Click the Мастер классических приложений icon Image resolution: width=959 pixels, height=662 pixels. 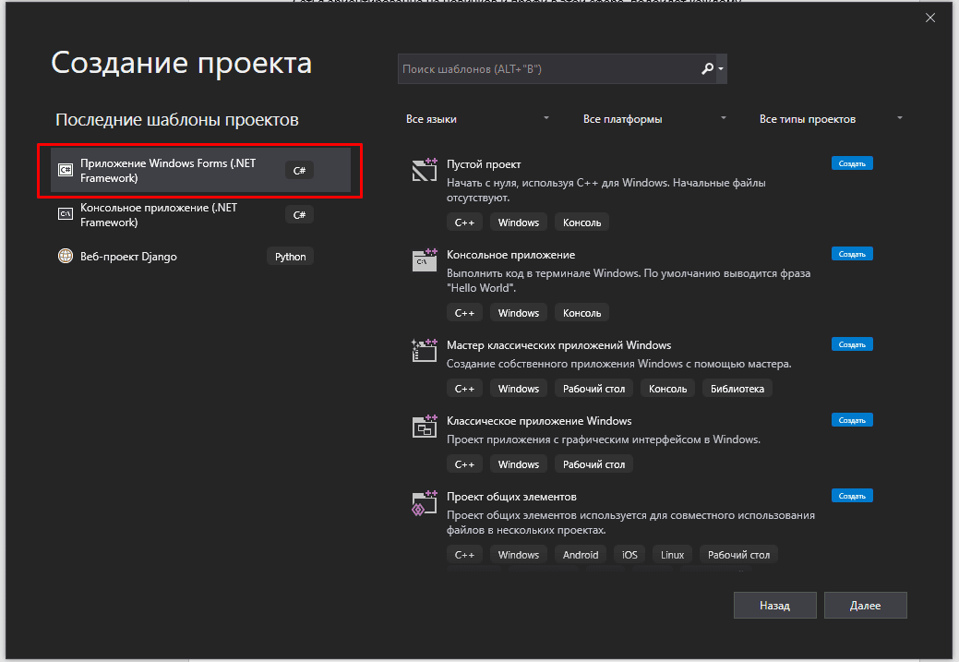tap(424, 351)
